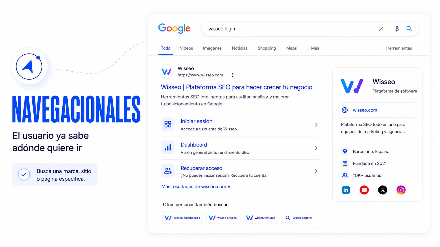The width and height of the screenshot is (440, 247).
Task: Click the calendar icon by Fundada en 2021
Action: point(345,163)
